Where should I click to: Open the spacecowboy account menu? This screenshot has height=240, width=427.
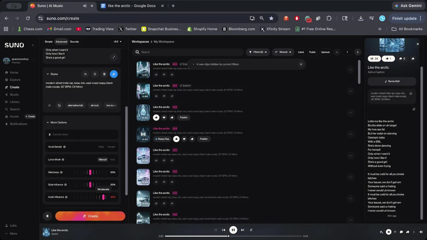19,61
